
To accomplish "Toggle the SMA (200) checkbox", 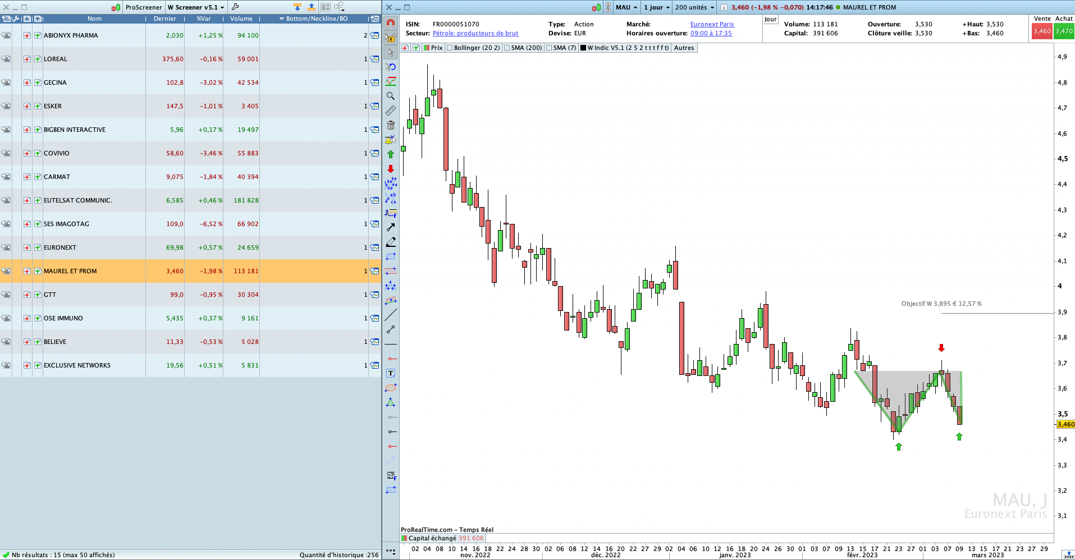I will [507, 48].
